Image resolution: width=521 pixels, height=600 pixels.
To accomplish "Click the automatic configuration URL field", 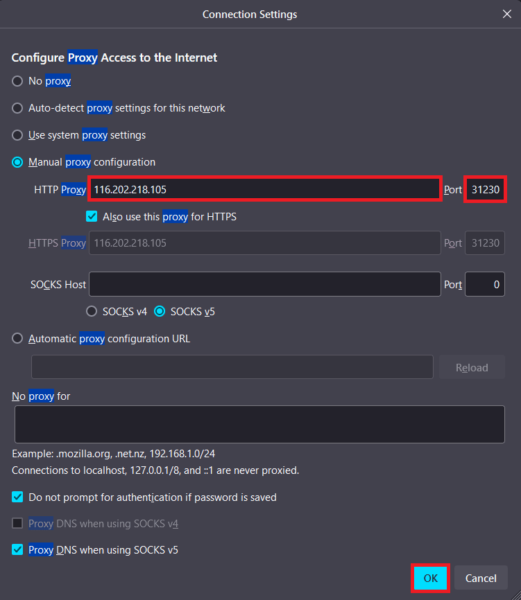I will pos(232,367).
